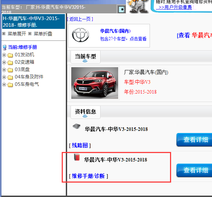Select the 03底盘 tree label
The width and height of the screenshot is (212, 197).
click(22, 70)
